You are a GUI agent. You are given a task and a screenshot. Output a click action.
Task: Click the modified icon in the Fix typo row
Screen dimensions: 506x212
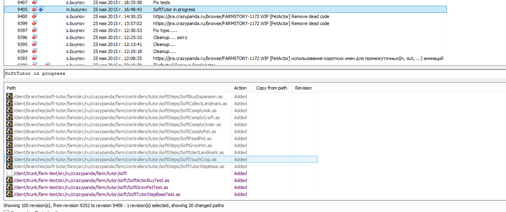pyautogui.click(x=34, y=30)
